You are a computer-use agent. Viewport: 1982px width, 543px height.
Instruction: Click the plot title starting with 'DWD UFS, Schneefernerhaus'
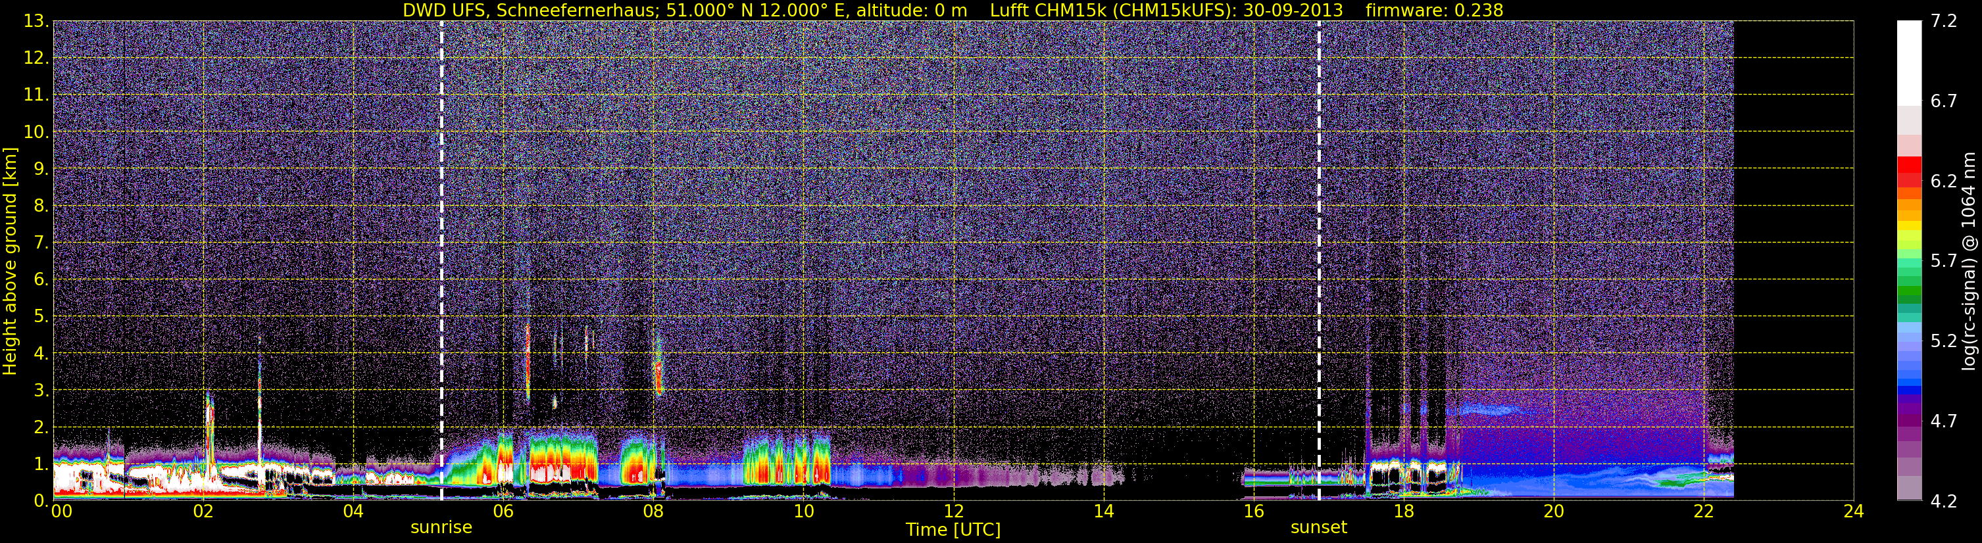pyautogui.click(x=953, y=10)
